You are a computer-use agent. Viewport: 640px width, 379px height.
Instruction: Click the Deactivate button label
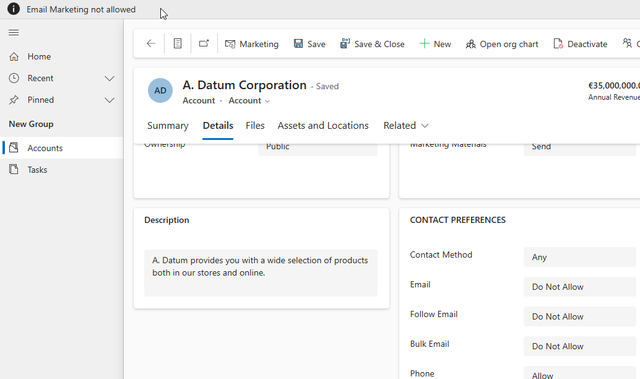click(x=587, y=44)
